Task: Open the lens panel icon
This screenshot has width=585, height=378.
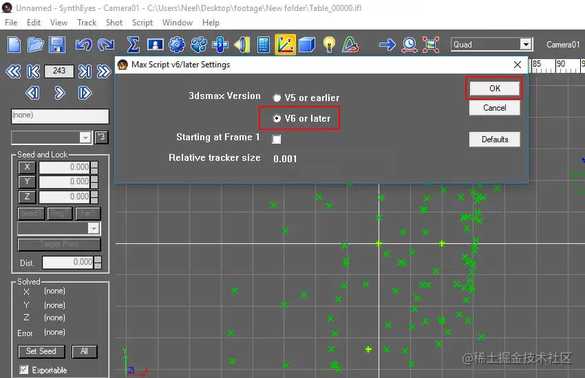Action: pos(242,45)
